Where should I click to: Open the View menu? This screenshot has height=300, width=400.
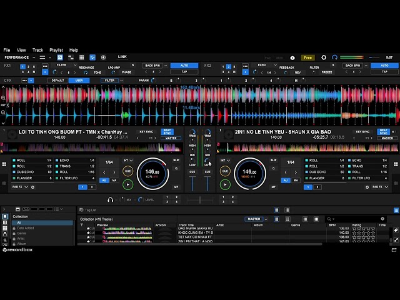tap(21, 50)
